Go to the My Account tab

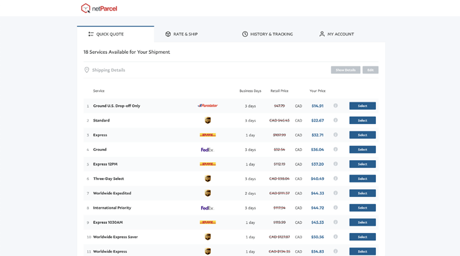tap(336, 34)
